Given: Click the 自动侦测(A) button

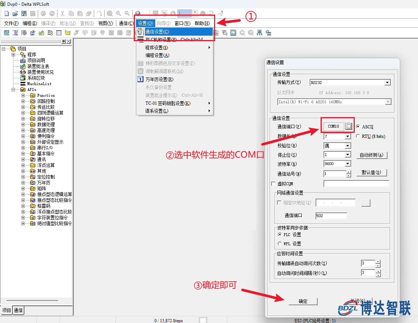Looking at the screenshot, I should click(371, 155).
